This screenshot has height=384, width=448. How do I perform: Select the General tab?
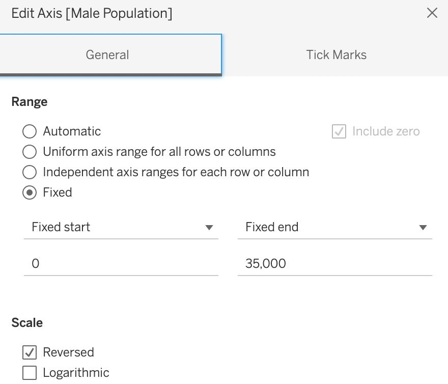click(x=107, y=55)
